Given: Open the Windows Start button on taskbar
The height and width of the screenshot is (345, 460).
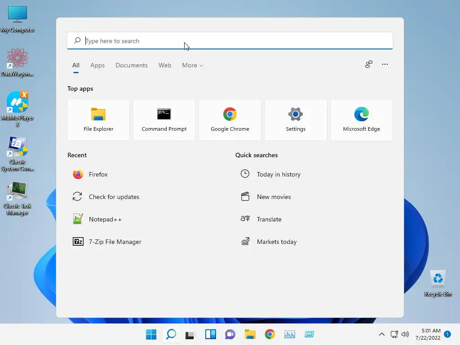Looking at the screenshot, I should pyautogui.click(x=151, y=334).
